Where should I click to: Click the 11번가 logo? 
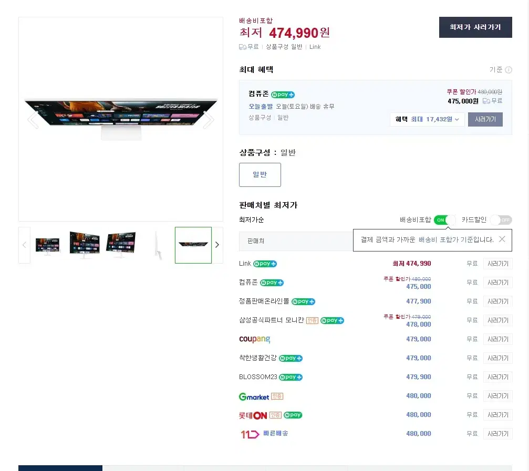pos(250,434)
